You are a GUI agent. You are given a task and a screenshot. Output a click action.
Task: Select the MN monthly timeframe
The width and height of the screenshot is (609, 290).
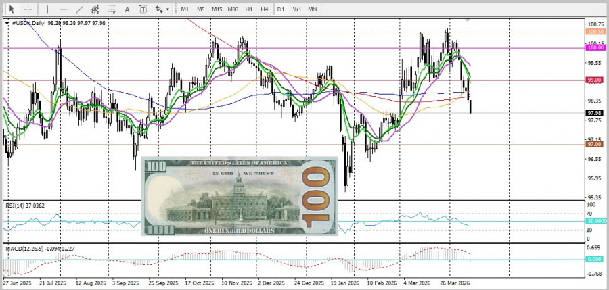(313, 9)
